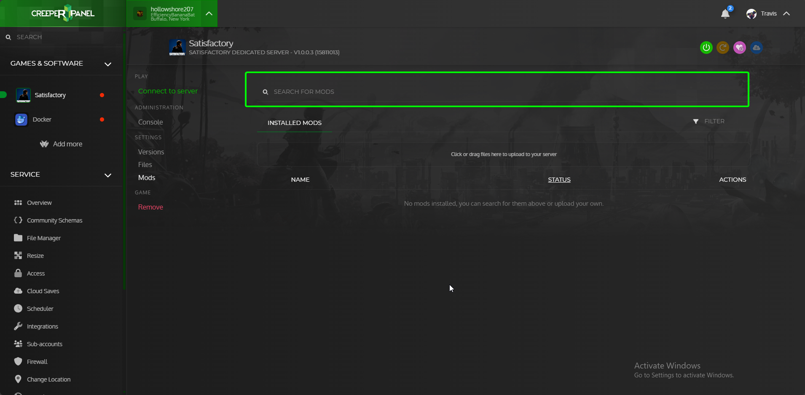This screenshot has height=395, width=805.
Task: Click the Sub-accounts people icon
Action: [18, 344]
